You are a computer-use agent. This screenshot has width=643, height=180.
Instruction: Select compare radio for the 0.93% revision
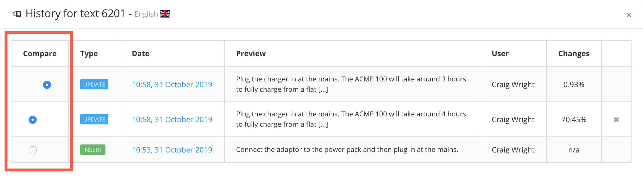tap(47, 85)
